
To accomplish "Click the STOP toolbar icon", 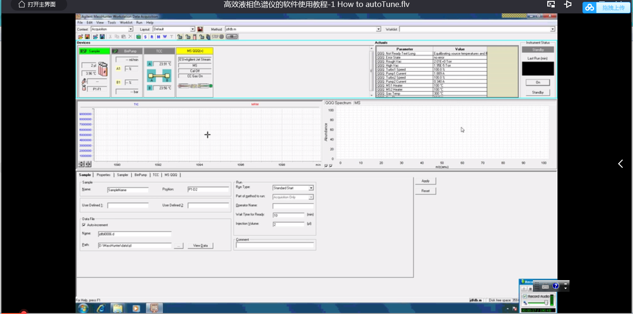I will (218, 37).
